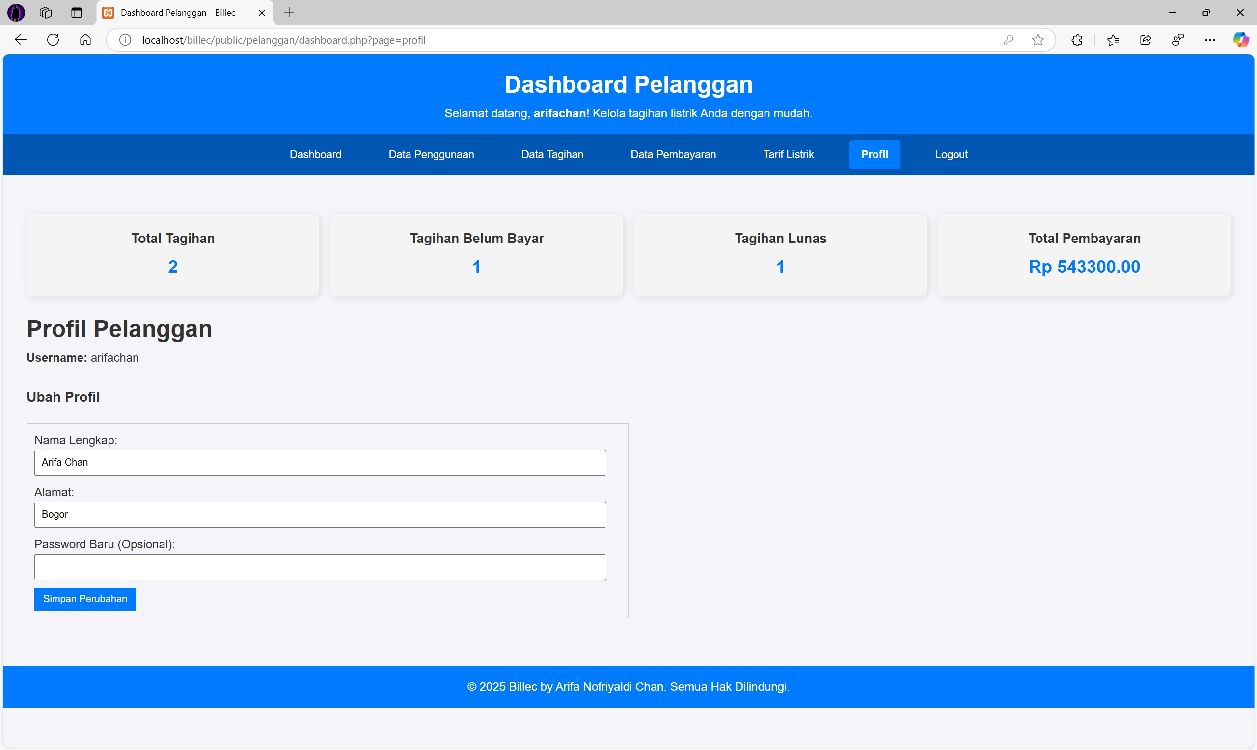Screen dimensions: 1257x750
Task: Click the footer copyright text
Action: pos(628,687)
